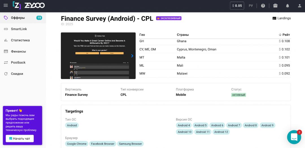The image size is (305, 148).
Task: Go to SmartLink section
Action: 19,29
